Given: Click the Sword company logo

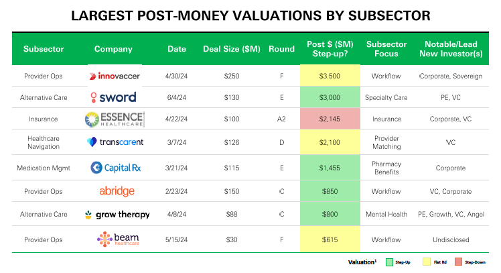Looking at the screenshot, I should click(113, 97).
